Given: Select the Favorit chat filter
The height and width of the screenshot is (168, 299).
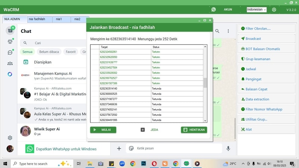Looking at the screenshot, I should click(x=71, y=52).
